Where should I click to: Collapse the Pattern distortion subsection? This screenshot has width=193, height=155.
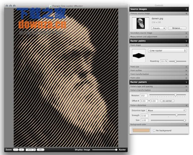(x=186, y=105)
